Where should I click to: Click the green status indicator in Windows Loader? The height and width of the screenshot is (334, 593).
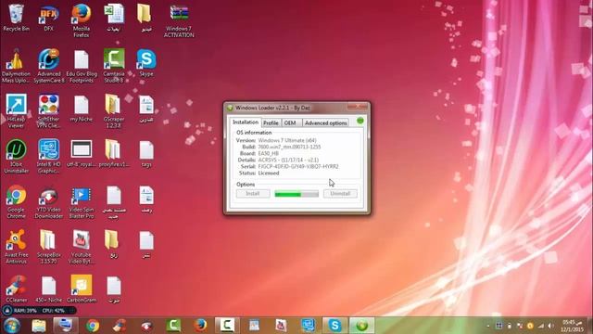360,121
